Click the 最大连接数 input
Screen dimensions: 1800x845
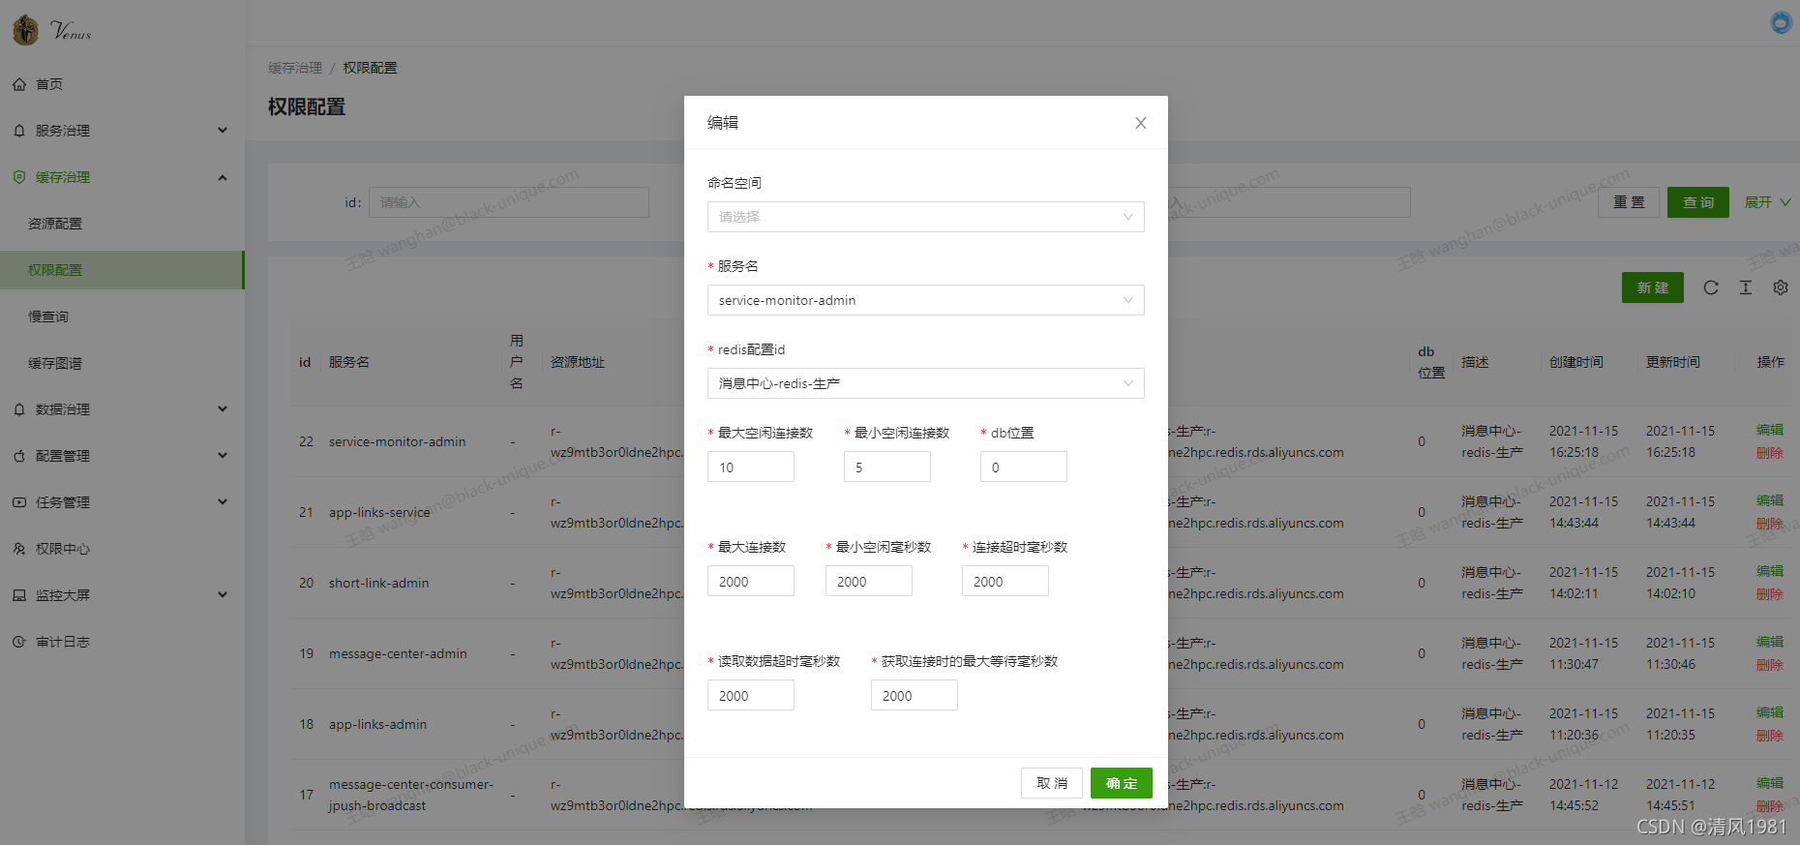tap(751, 581)
